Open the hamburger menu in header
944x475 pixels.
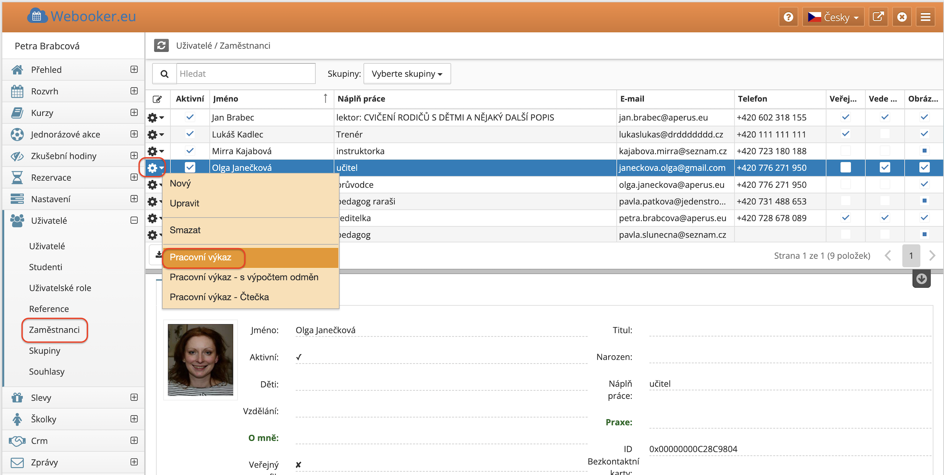point(925,17)
